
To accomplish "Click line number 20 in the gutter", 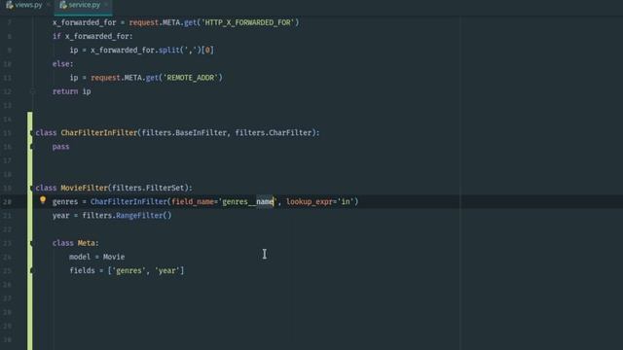I will coord(8,202).
